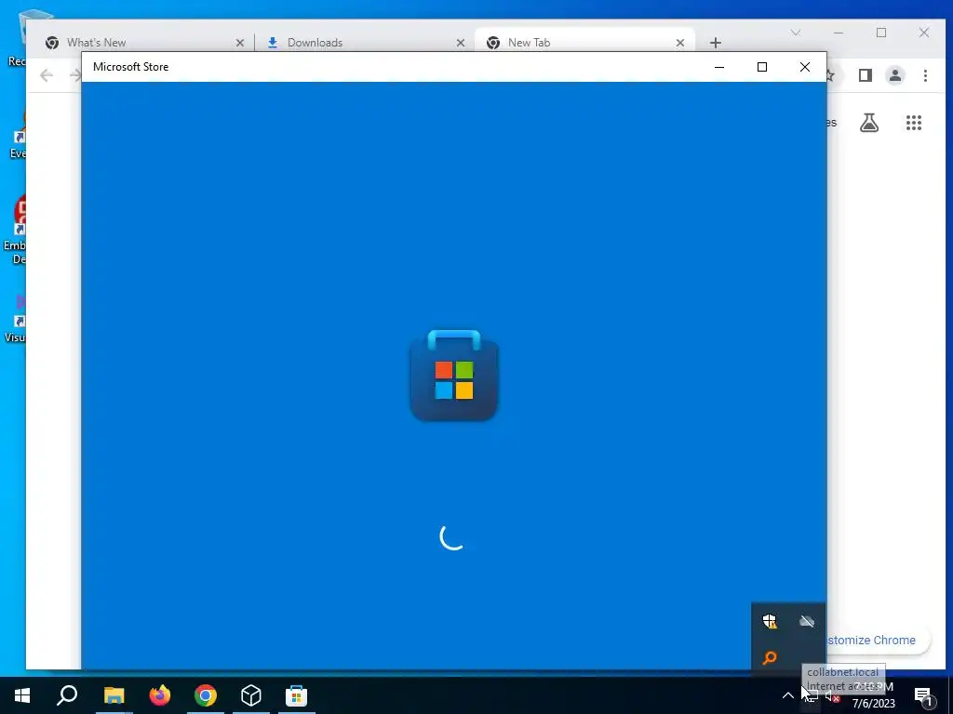Image resolution: width=953 pixels, height=714 pixels.
Task: Launch File Explorer from taskbar
Action: coord(114,695)
